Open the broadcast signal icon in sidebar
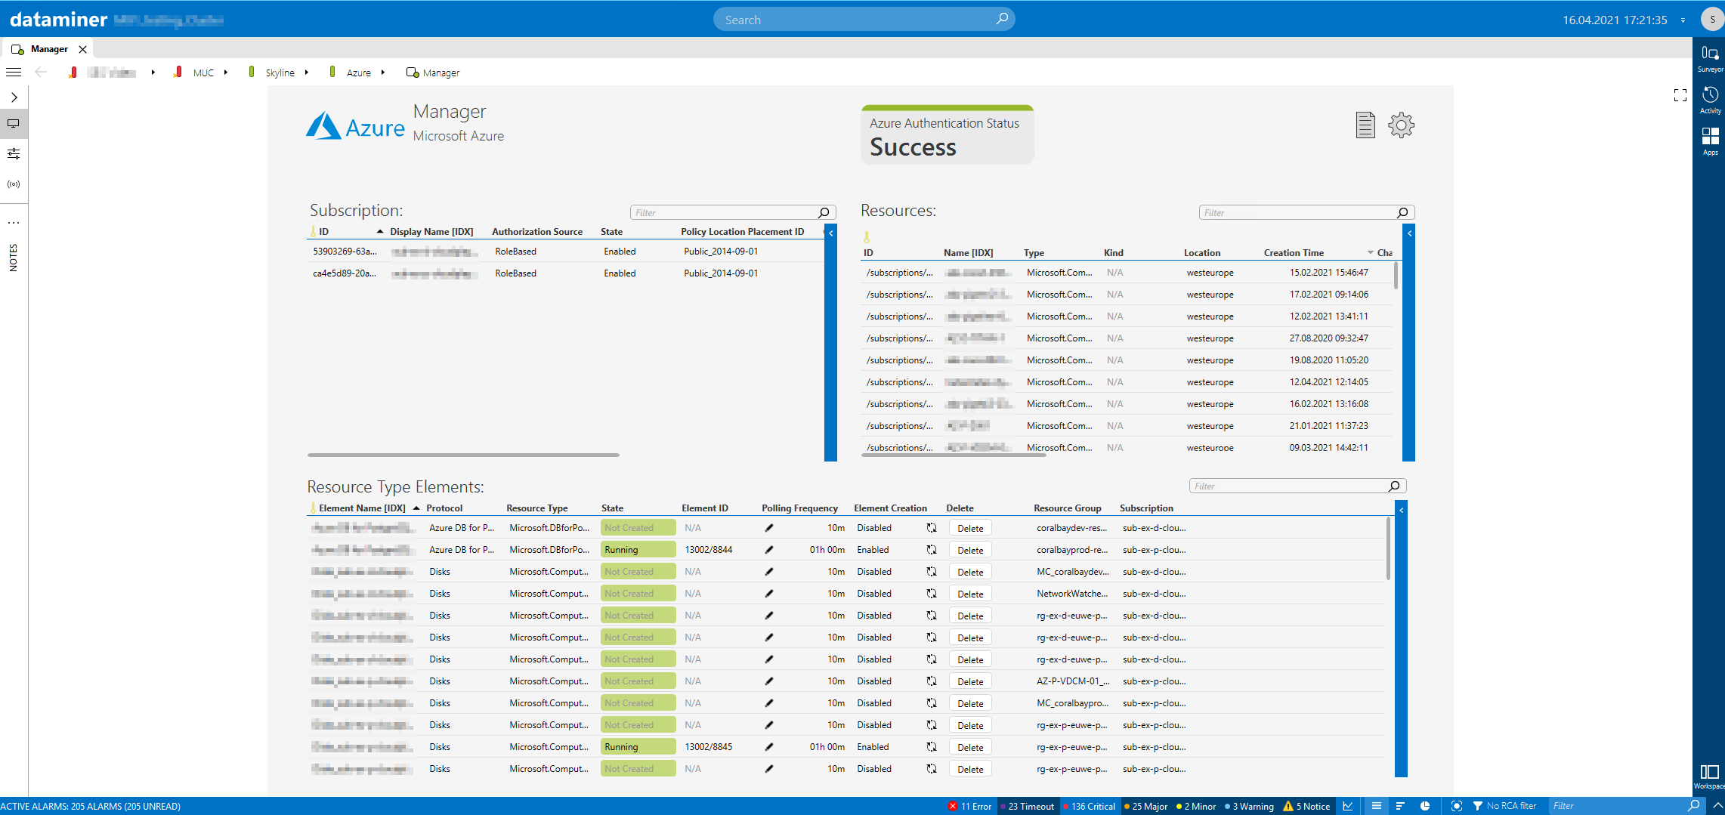 click(x=14, y=184)
